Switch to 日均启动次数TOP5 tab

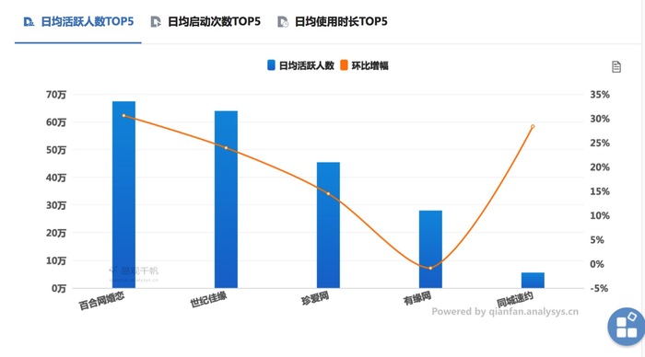click(x=205, y=22)
